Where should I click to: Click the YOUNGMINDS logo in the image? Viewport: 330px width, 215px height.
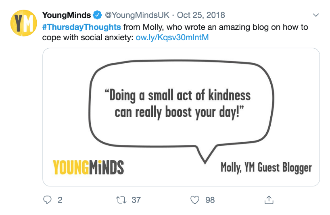(x=88, y=167)
